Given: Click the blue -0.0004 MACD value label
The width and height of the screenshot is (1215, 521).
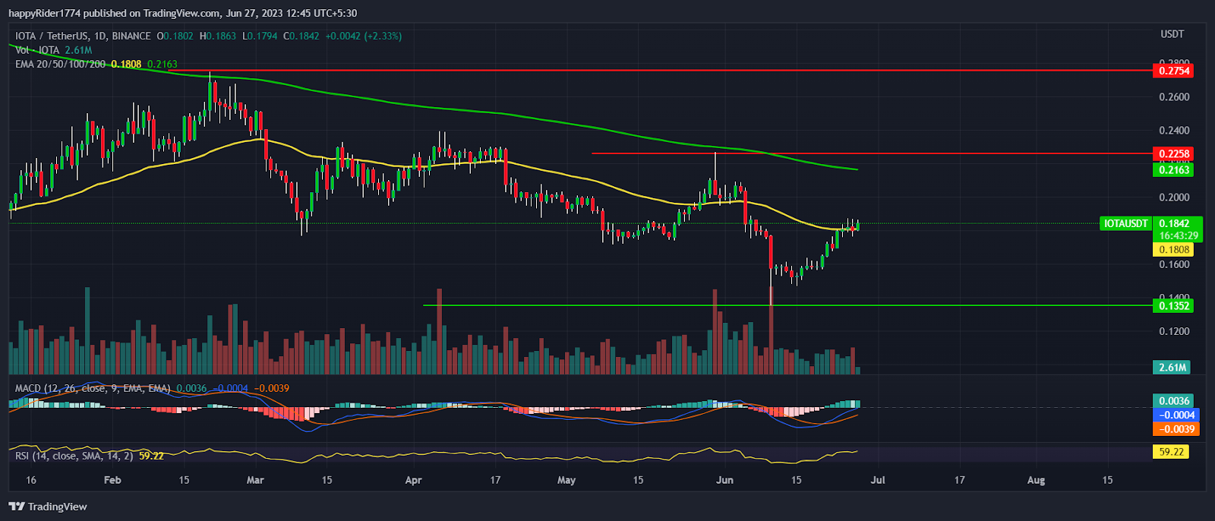Looking at the screenshot, I should pos(1176,415).
